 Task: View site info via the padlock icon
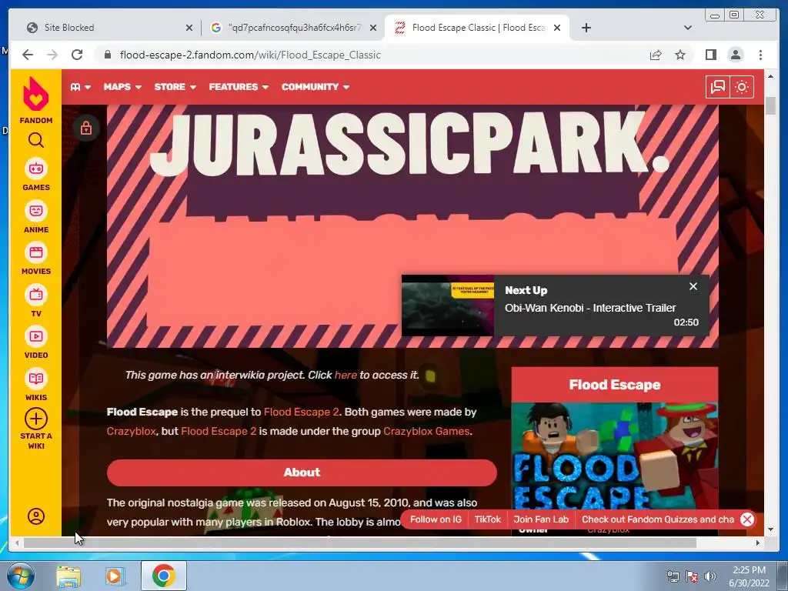107,55
